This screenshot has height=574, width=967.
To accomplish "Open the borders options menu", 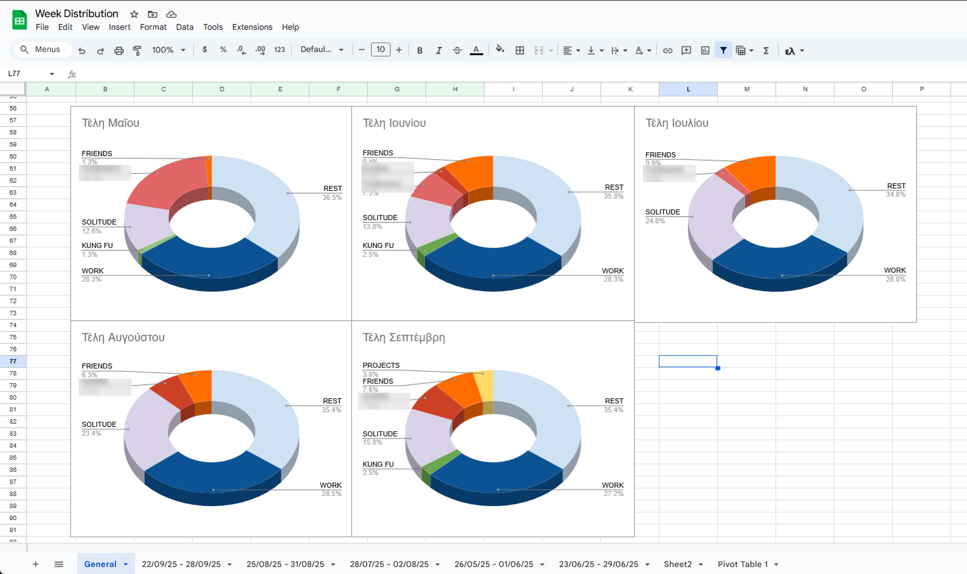I will (520, 49).
